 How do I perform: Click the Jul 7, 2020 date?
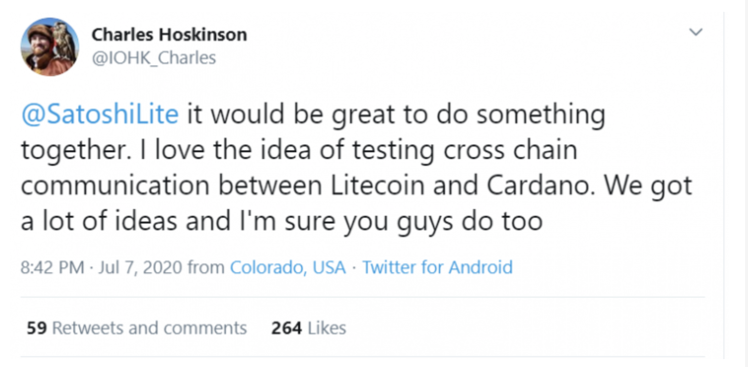coord(140,267)
